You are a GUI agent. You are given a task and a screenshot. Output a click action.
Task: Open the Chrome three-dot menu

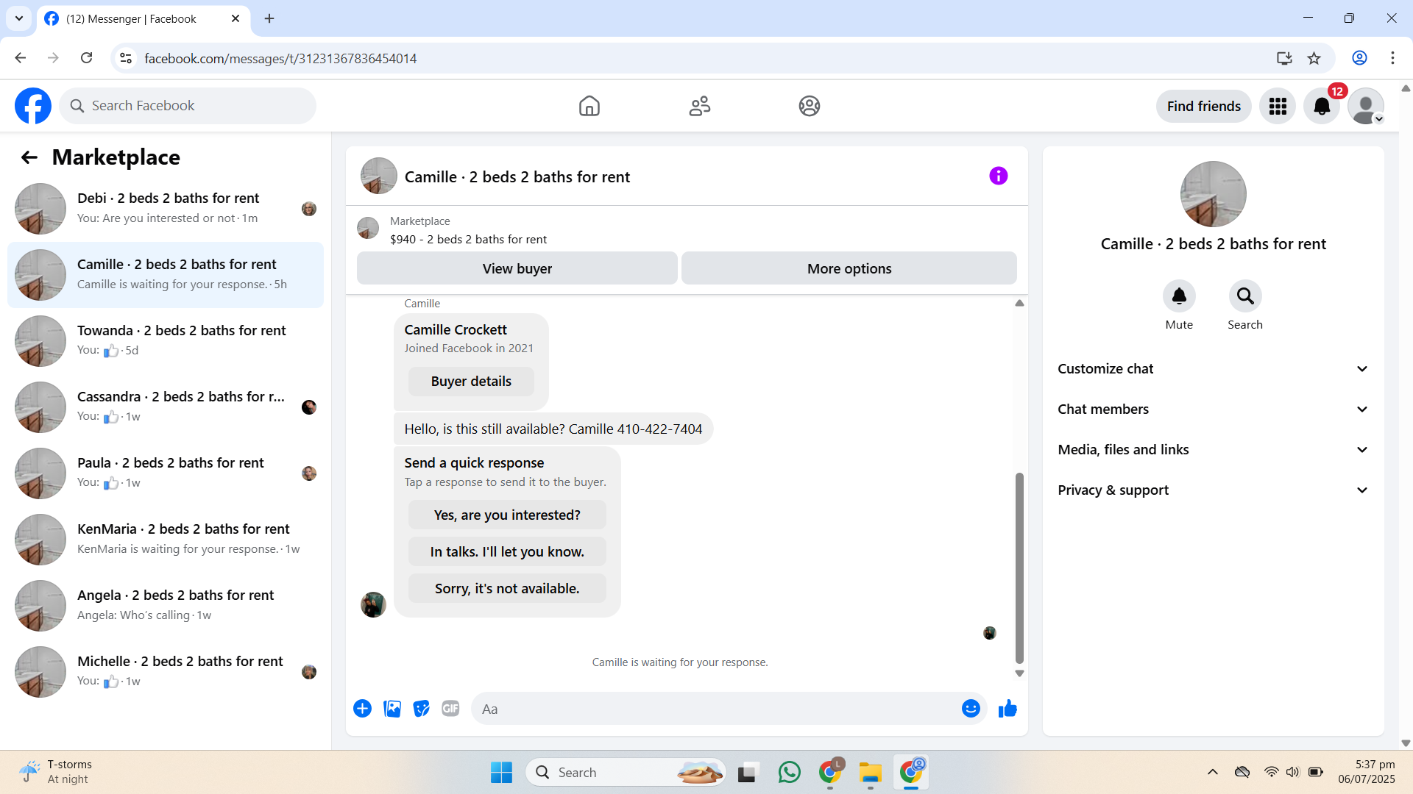pyautogui.click(x=1392, y=58)
